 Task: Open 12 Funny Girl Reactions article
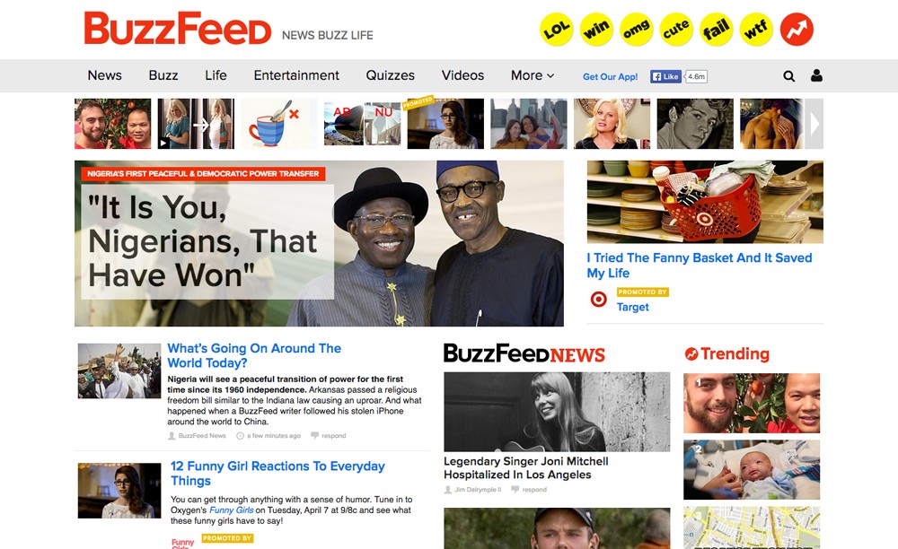277,474
